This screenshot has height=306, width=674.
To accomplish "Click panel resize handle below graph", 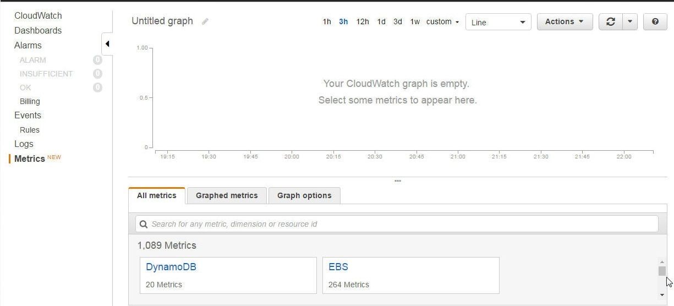I will coord(397,181).
